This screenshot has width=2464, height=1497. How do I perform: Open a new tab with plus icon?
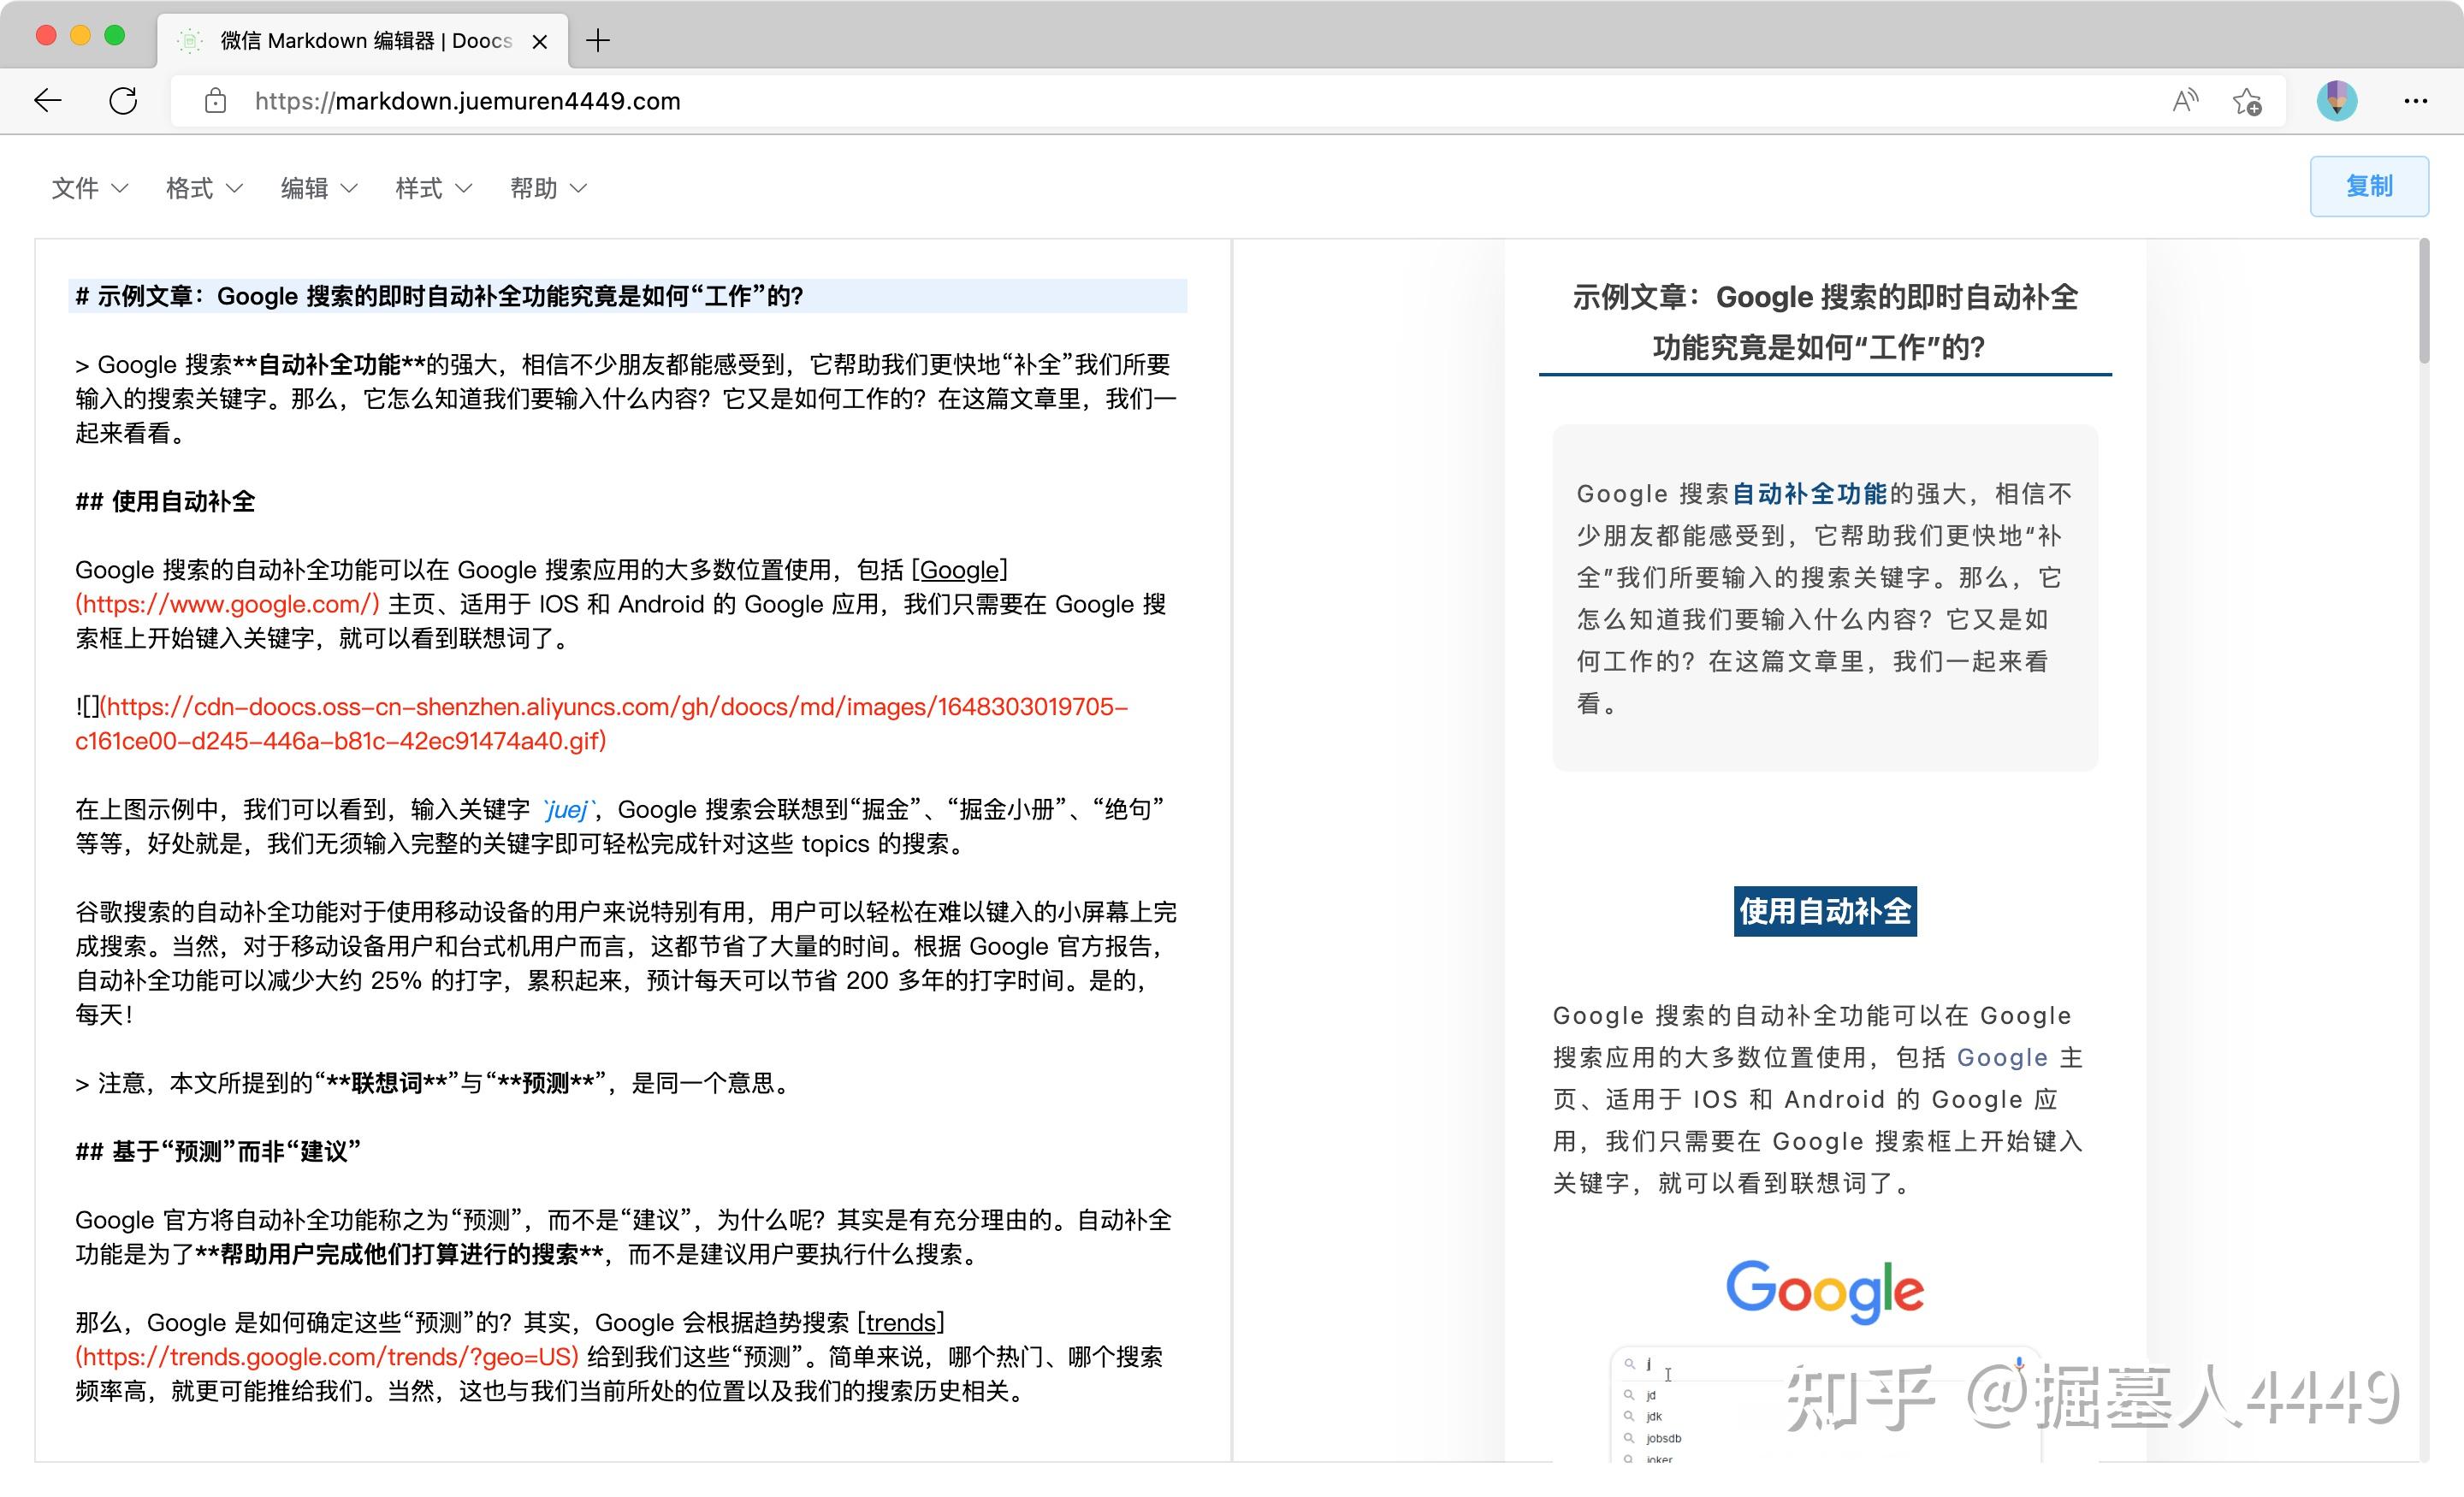tap(598, 41)
